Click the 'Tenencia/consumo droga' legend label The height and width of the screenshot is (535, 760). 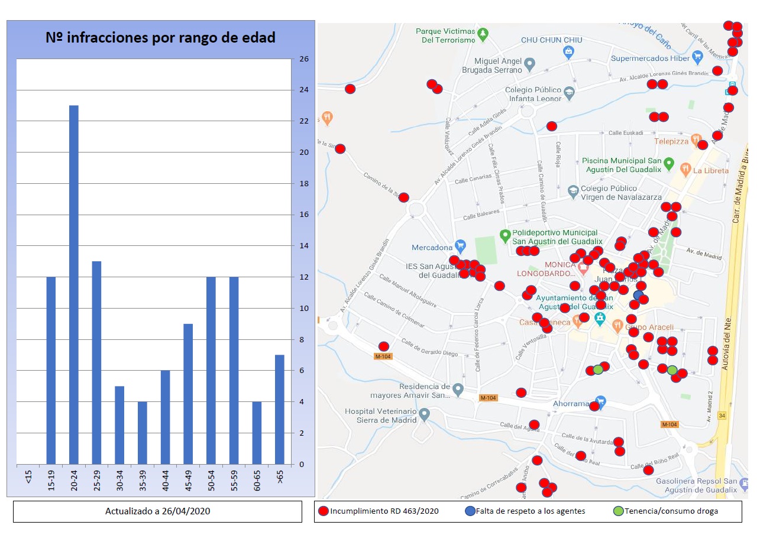tap(672, 511)
